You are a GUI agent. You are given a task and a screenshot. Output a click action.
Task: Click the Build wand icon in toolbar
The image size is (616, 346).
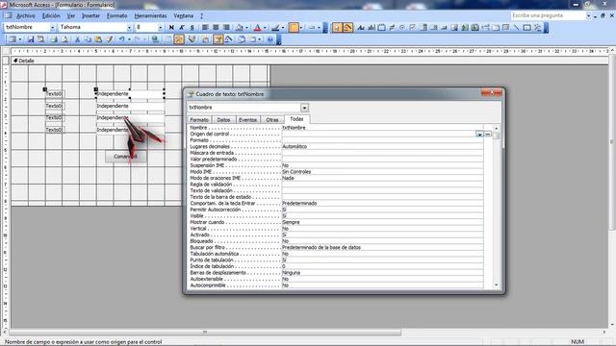coord(229,39)
